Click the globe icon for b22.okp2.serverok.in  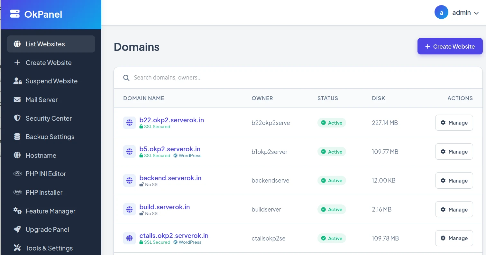click(129, 123)
